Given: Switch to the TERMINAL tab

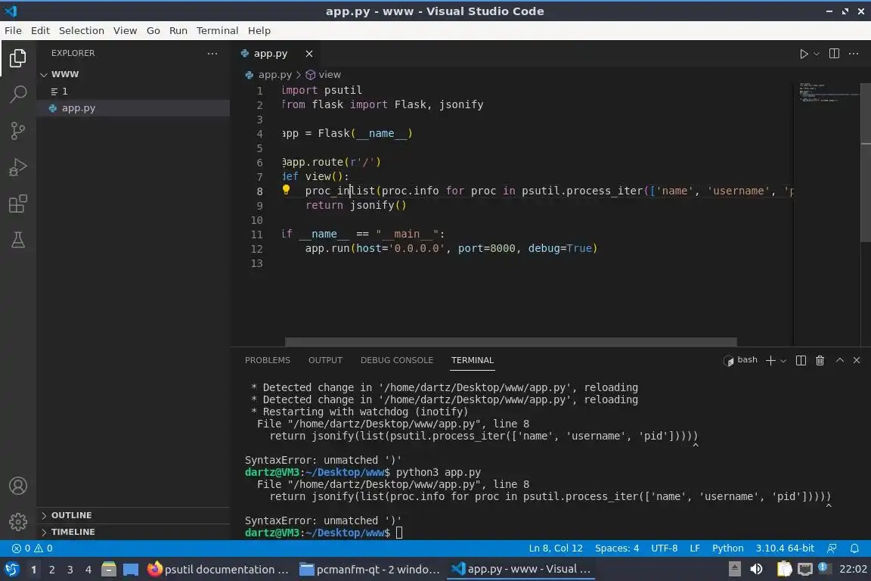Looking at the screenshot, I should click(x=472, y=360).
